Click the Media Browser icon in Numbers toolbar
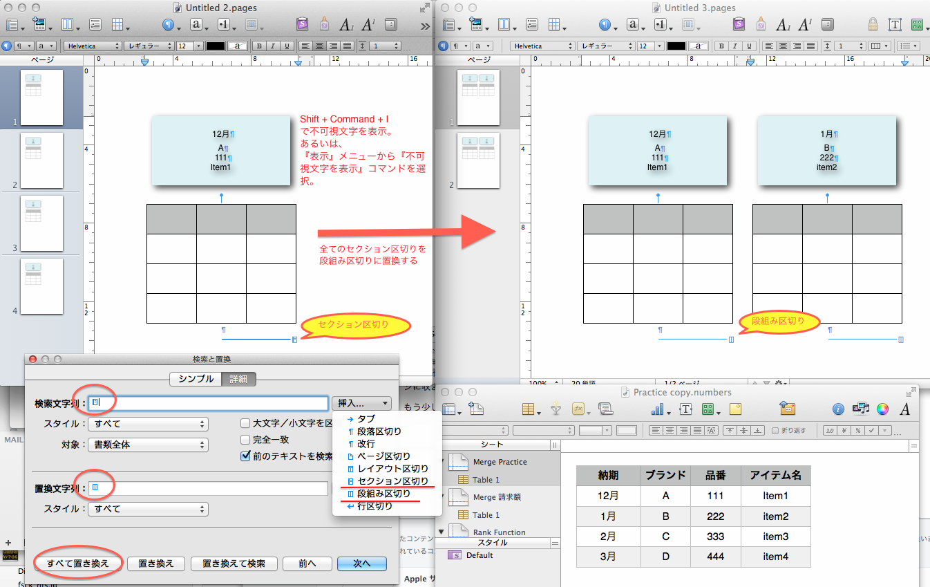Viewport: 930px width, 587px height. 860,409
